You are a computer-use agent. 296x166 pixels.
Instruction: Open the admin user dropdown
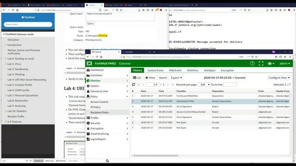[x=284, y=64]
